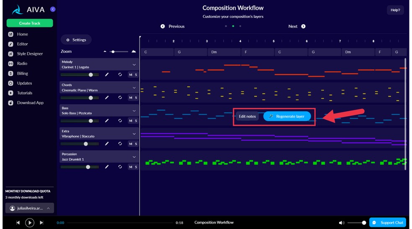The width and height of the screenshot is (412, 229).
Task: Open the Settings button
Action: point(76,40)
